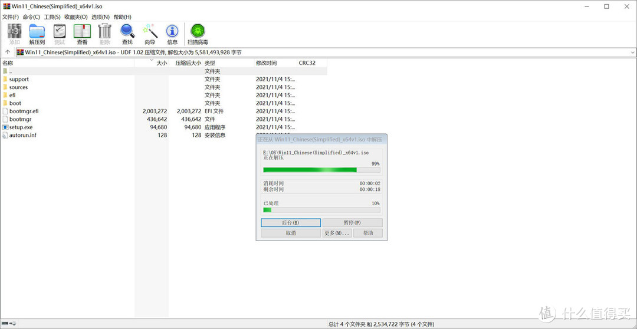Open the Favorites (收藏夹) menu
This screenshot has width=637, height=329.
click(76, 17)
